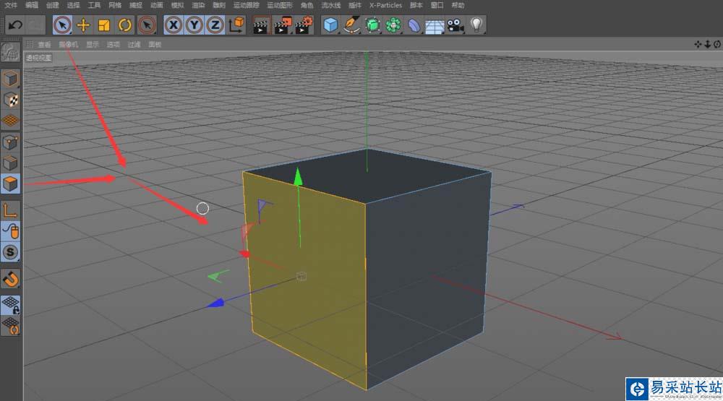Open the green subdivision generators dropdown
The height and width of the screenshot is (401, 723).
[372, 25]
